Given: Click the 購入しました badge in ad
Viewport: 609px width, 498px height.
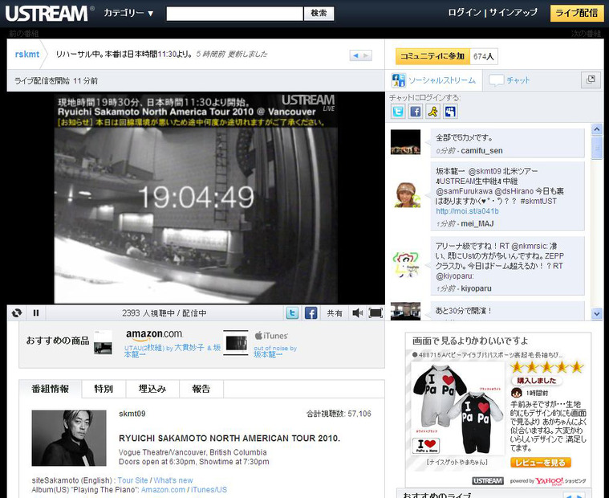Looking at the screenshot, I should click(537, 381).
